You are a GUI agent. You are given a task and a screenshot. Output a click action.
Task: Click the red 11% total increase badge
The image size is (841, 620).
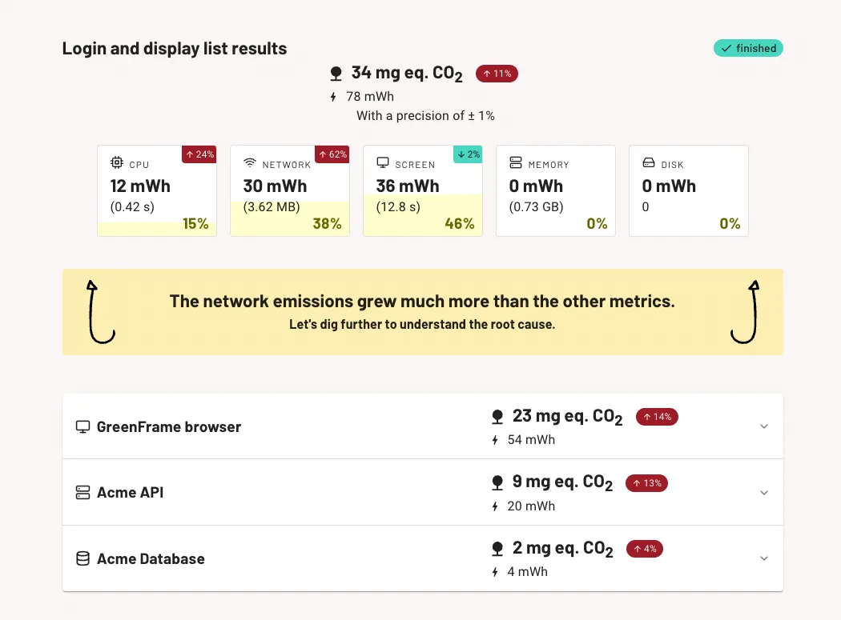(497, 74)
